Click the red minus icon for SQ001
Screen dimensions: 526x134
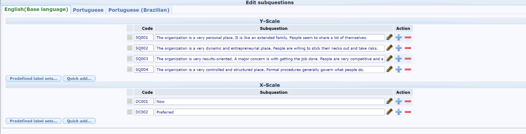tap(408, 38)
